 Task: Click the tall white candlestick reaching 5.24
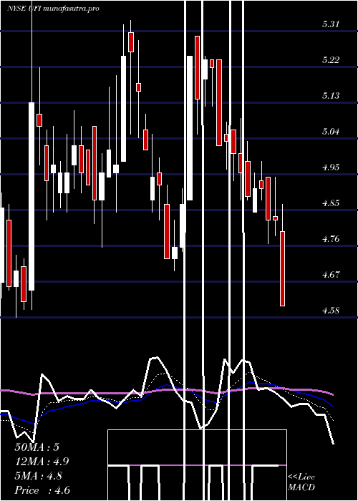(190, 128)
